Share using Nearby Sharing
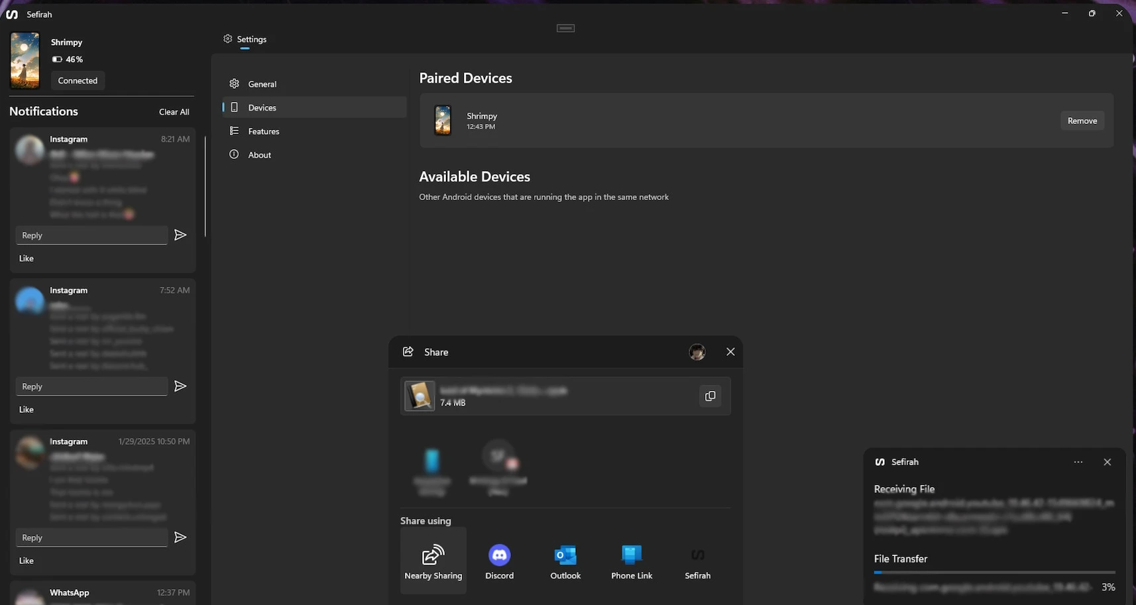The width and height of the screenshot is (1136, 605). [433, 561]
